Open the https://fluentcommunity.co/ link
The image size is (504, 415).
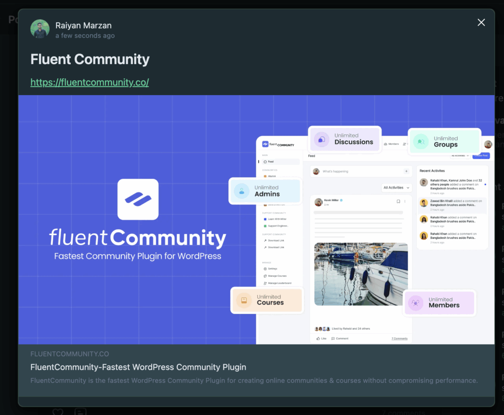pos(90,82)
